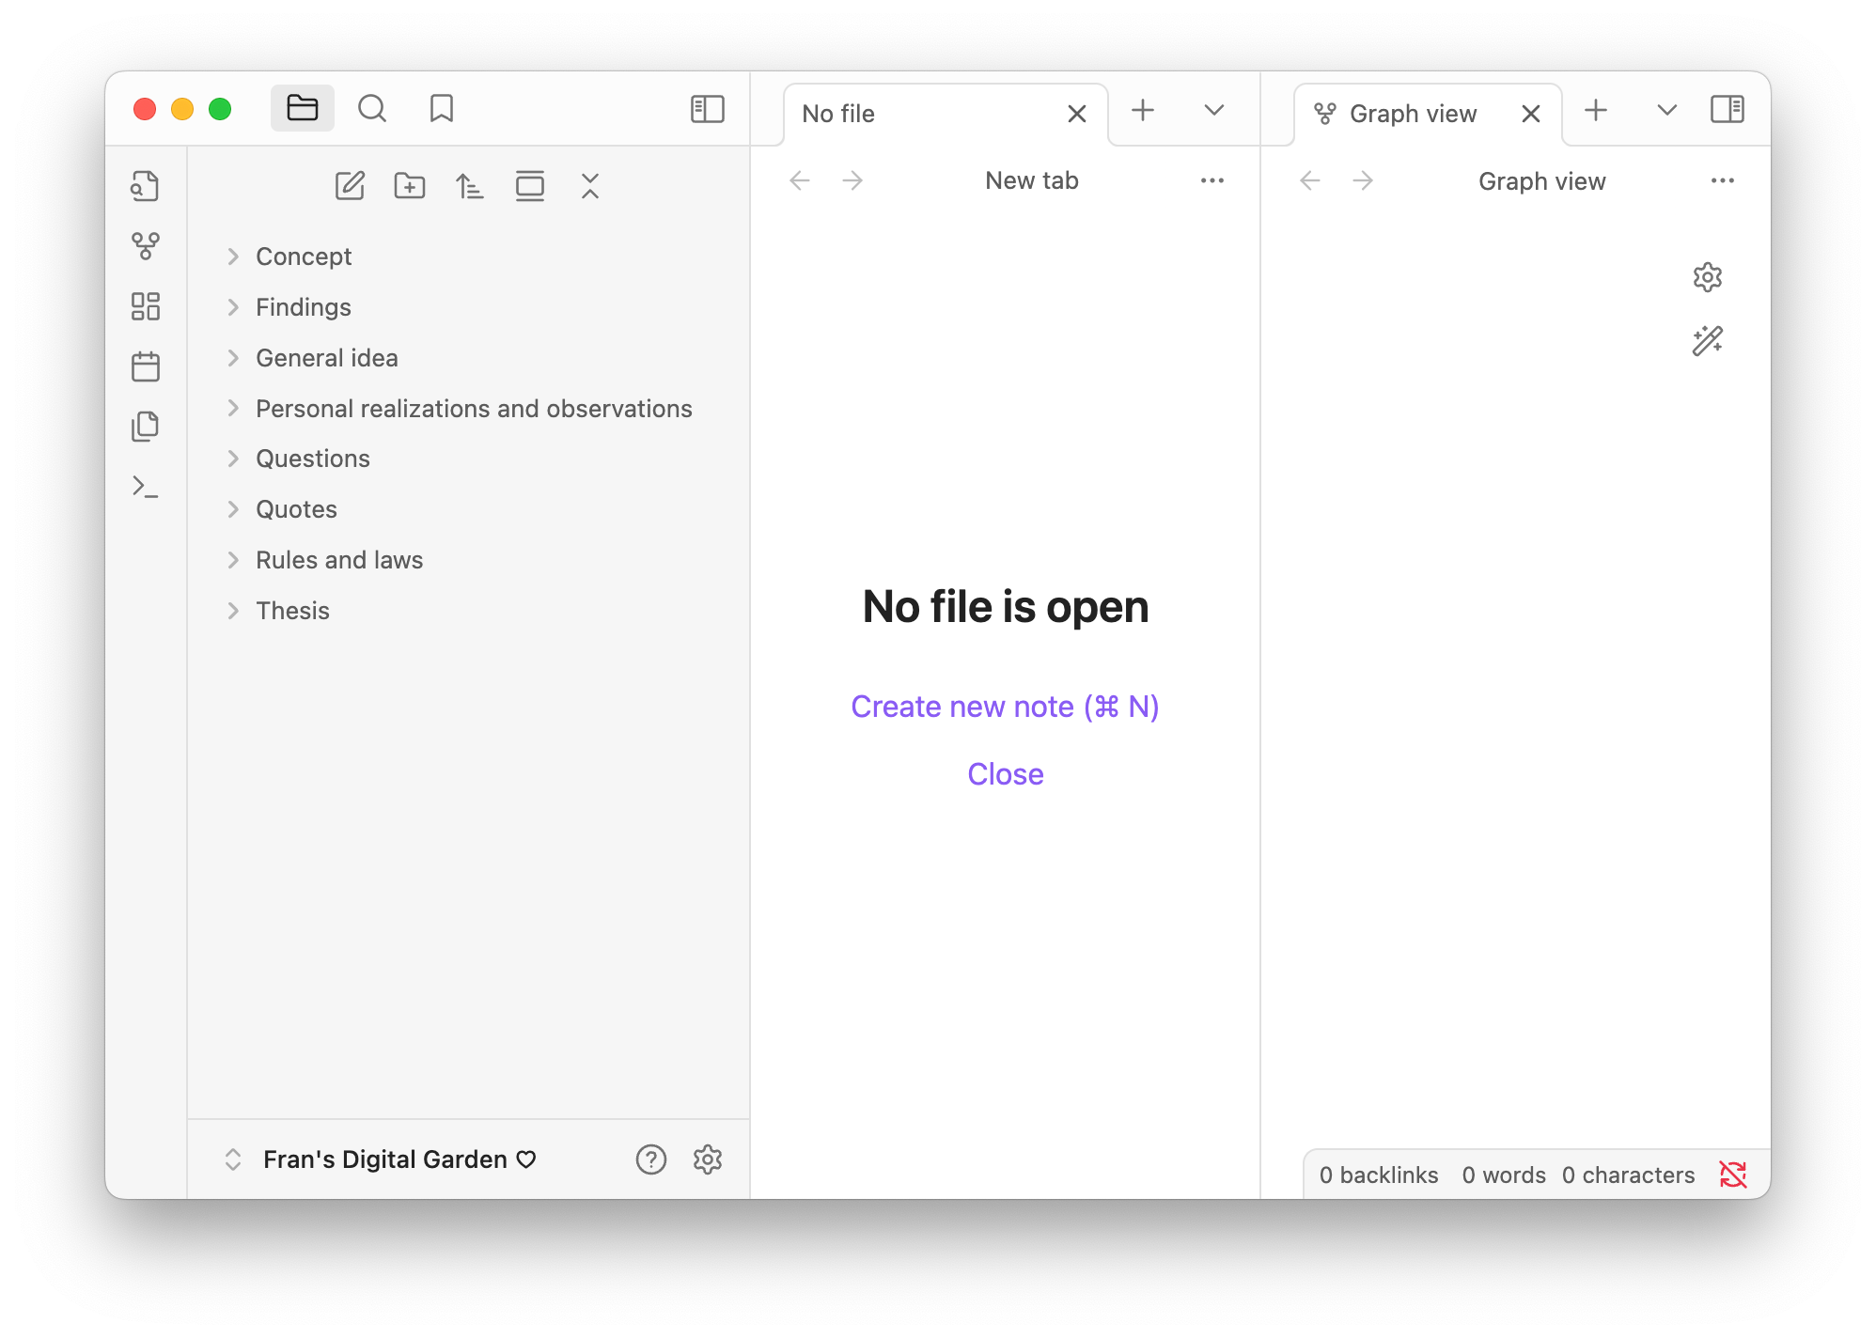Open vault switcher Fran's Digital Garden

click(384, 1159)
